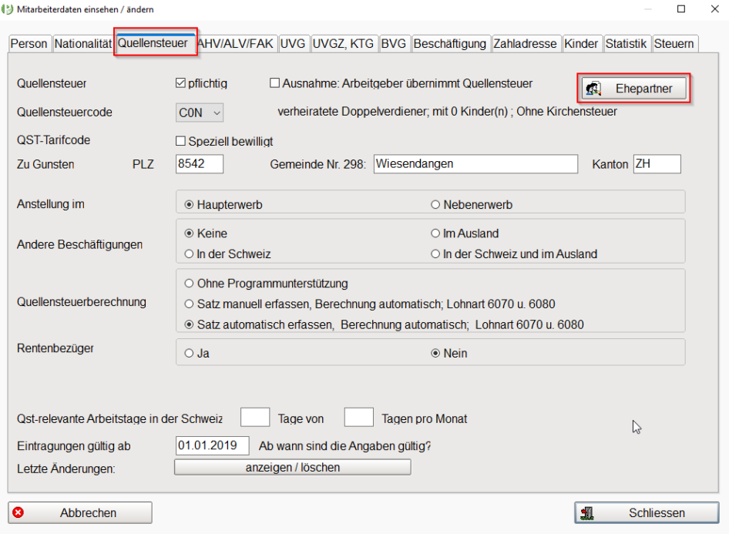Close the Mitarbeiterdaten window

[x=715, y=8]
